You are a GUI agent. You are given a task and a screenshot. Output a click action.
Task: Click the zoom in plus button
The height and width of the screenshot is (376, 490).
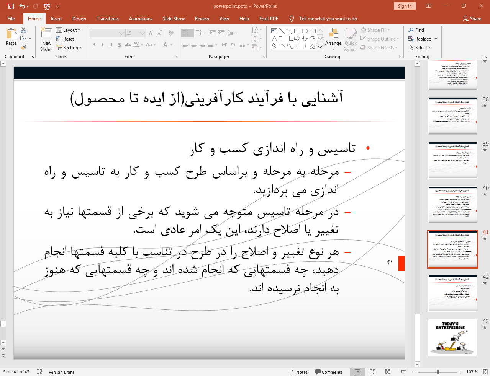click(460, 372)
